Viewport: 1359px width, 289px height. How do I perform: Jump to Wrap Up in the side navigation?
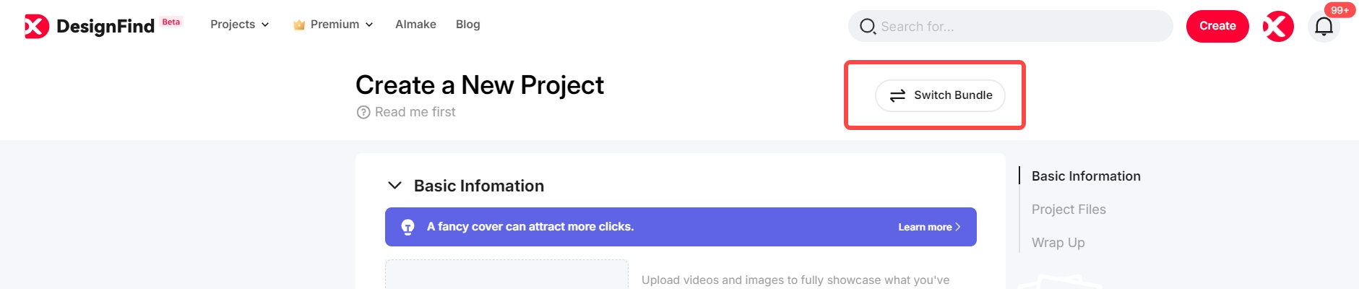point(1058,243)
